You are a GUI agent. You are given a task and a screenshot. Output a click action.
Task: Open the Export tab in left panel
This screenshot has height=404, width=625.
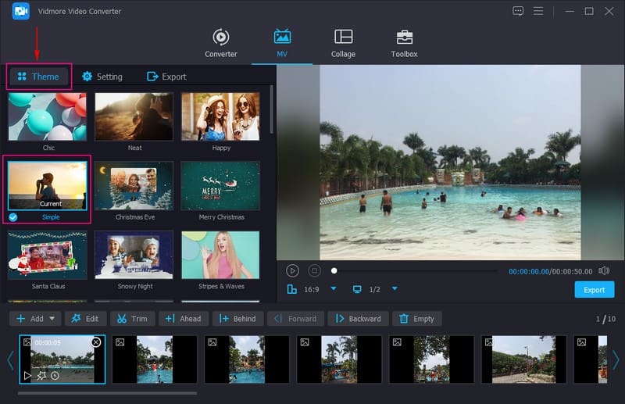click(x=166, y=77)
